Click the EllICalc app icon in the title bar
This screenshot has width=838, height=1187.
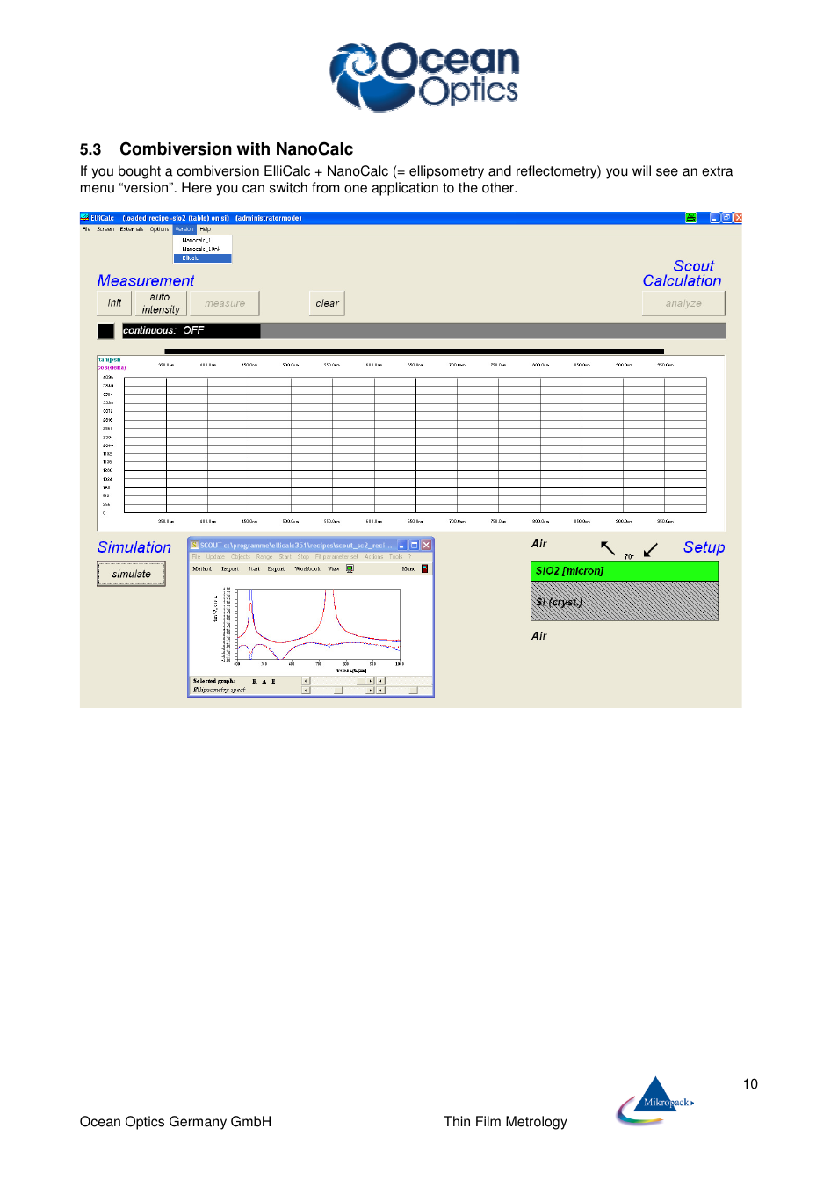(84, 217)
